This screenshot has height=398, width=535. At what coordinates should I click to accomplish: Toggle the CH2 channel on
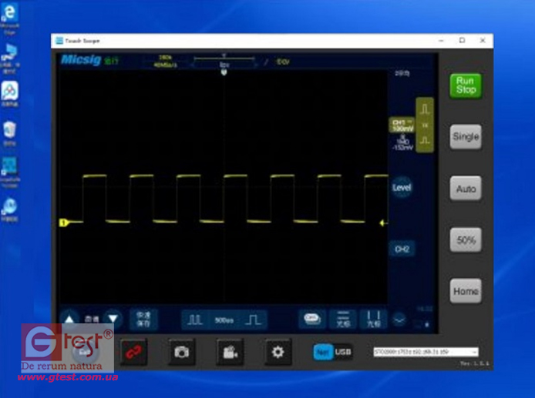[x=402, y=249]
